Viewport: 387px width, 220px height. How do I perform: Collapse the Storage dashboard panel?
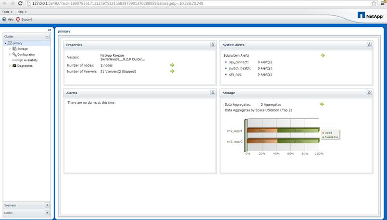click(369, 93)
